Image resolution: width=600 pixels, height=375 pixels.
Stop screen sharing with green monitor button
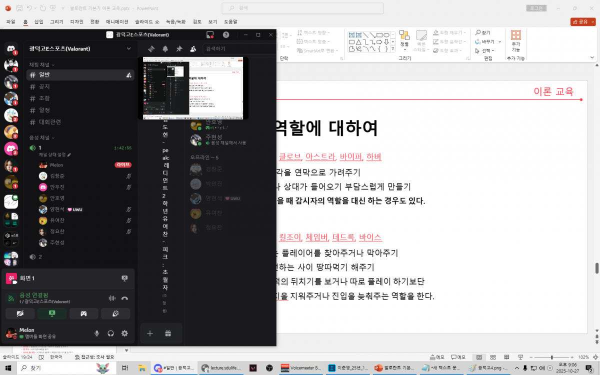51,313
